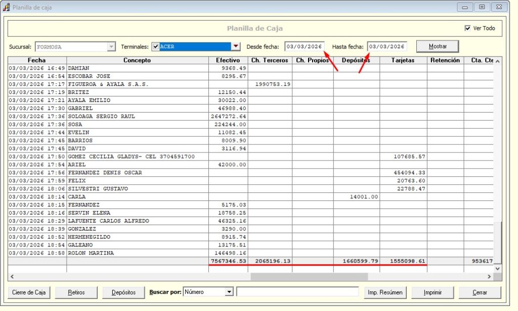
Task: Click the Efectivo column header
Action: [x=228, y=61]
